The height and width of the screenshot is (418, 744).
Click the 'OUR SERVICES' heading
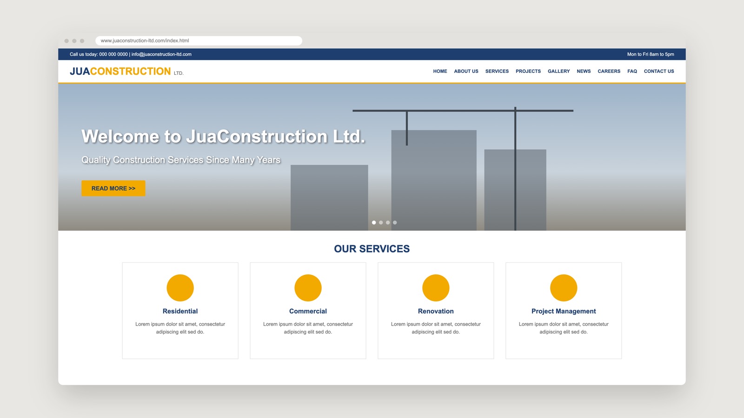(x=372, y=249)
